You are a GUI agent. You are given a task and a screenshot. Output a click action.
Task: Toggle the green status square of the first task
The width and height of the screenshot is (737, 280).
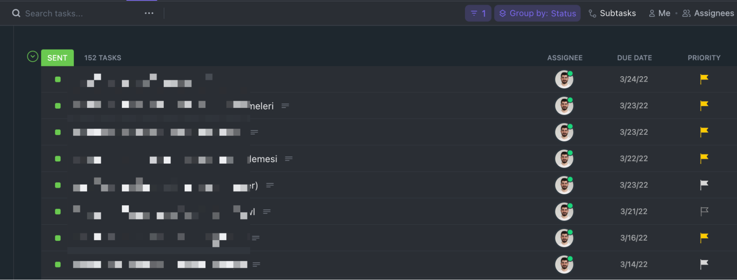coord(58,79)
